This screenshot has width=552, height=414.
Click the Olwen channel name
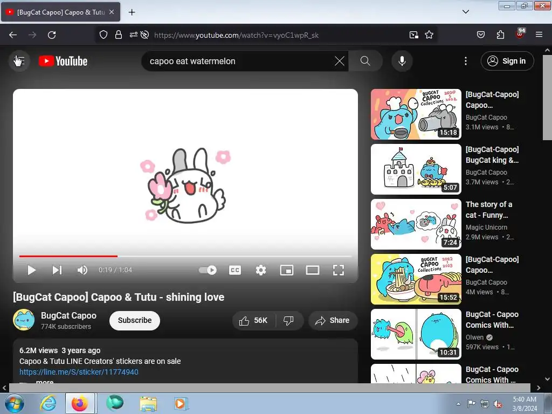(x=474, y=337)
